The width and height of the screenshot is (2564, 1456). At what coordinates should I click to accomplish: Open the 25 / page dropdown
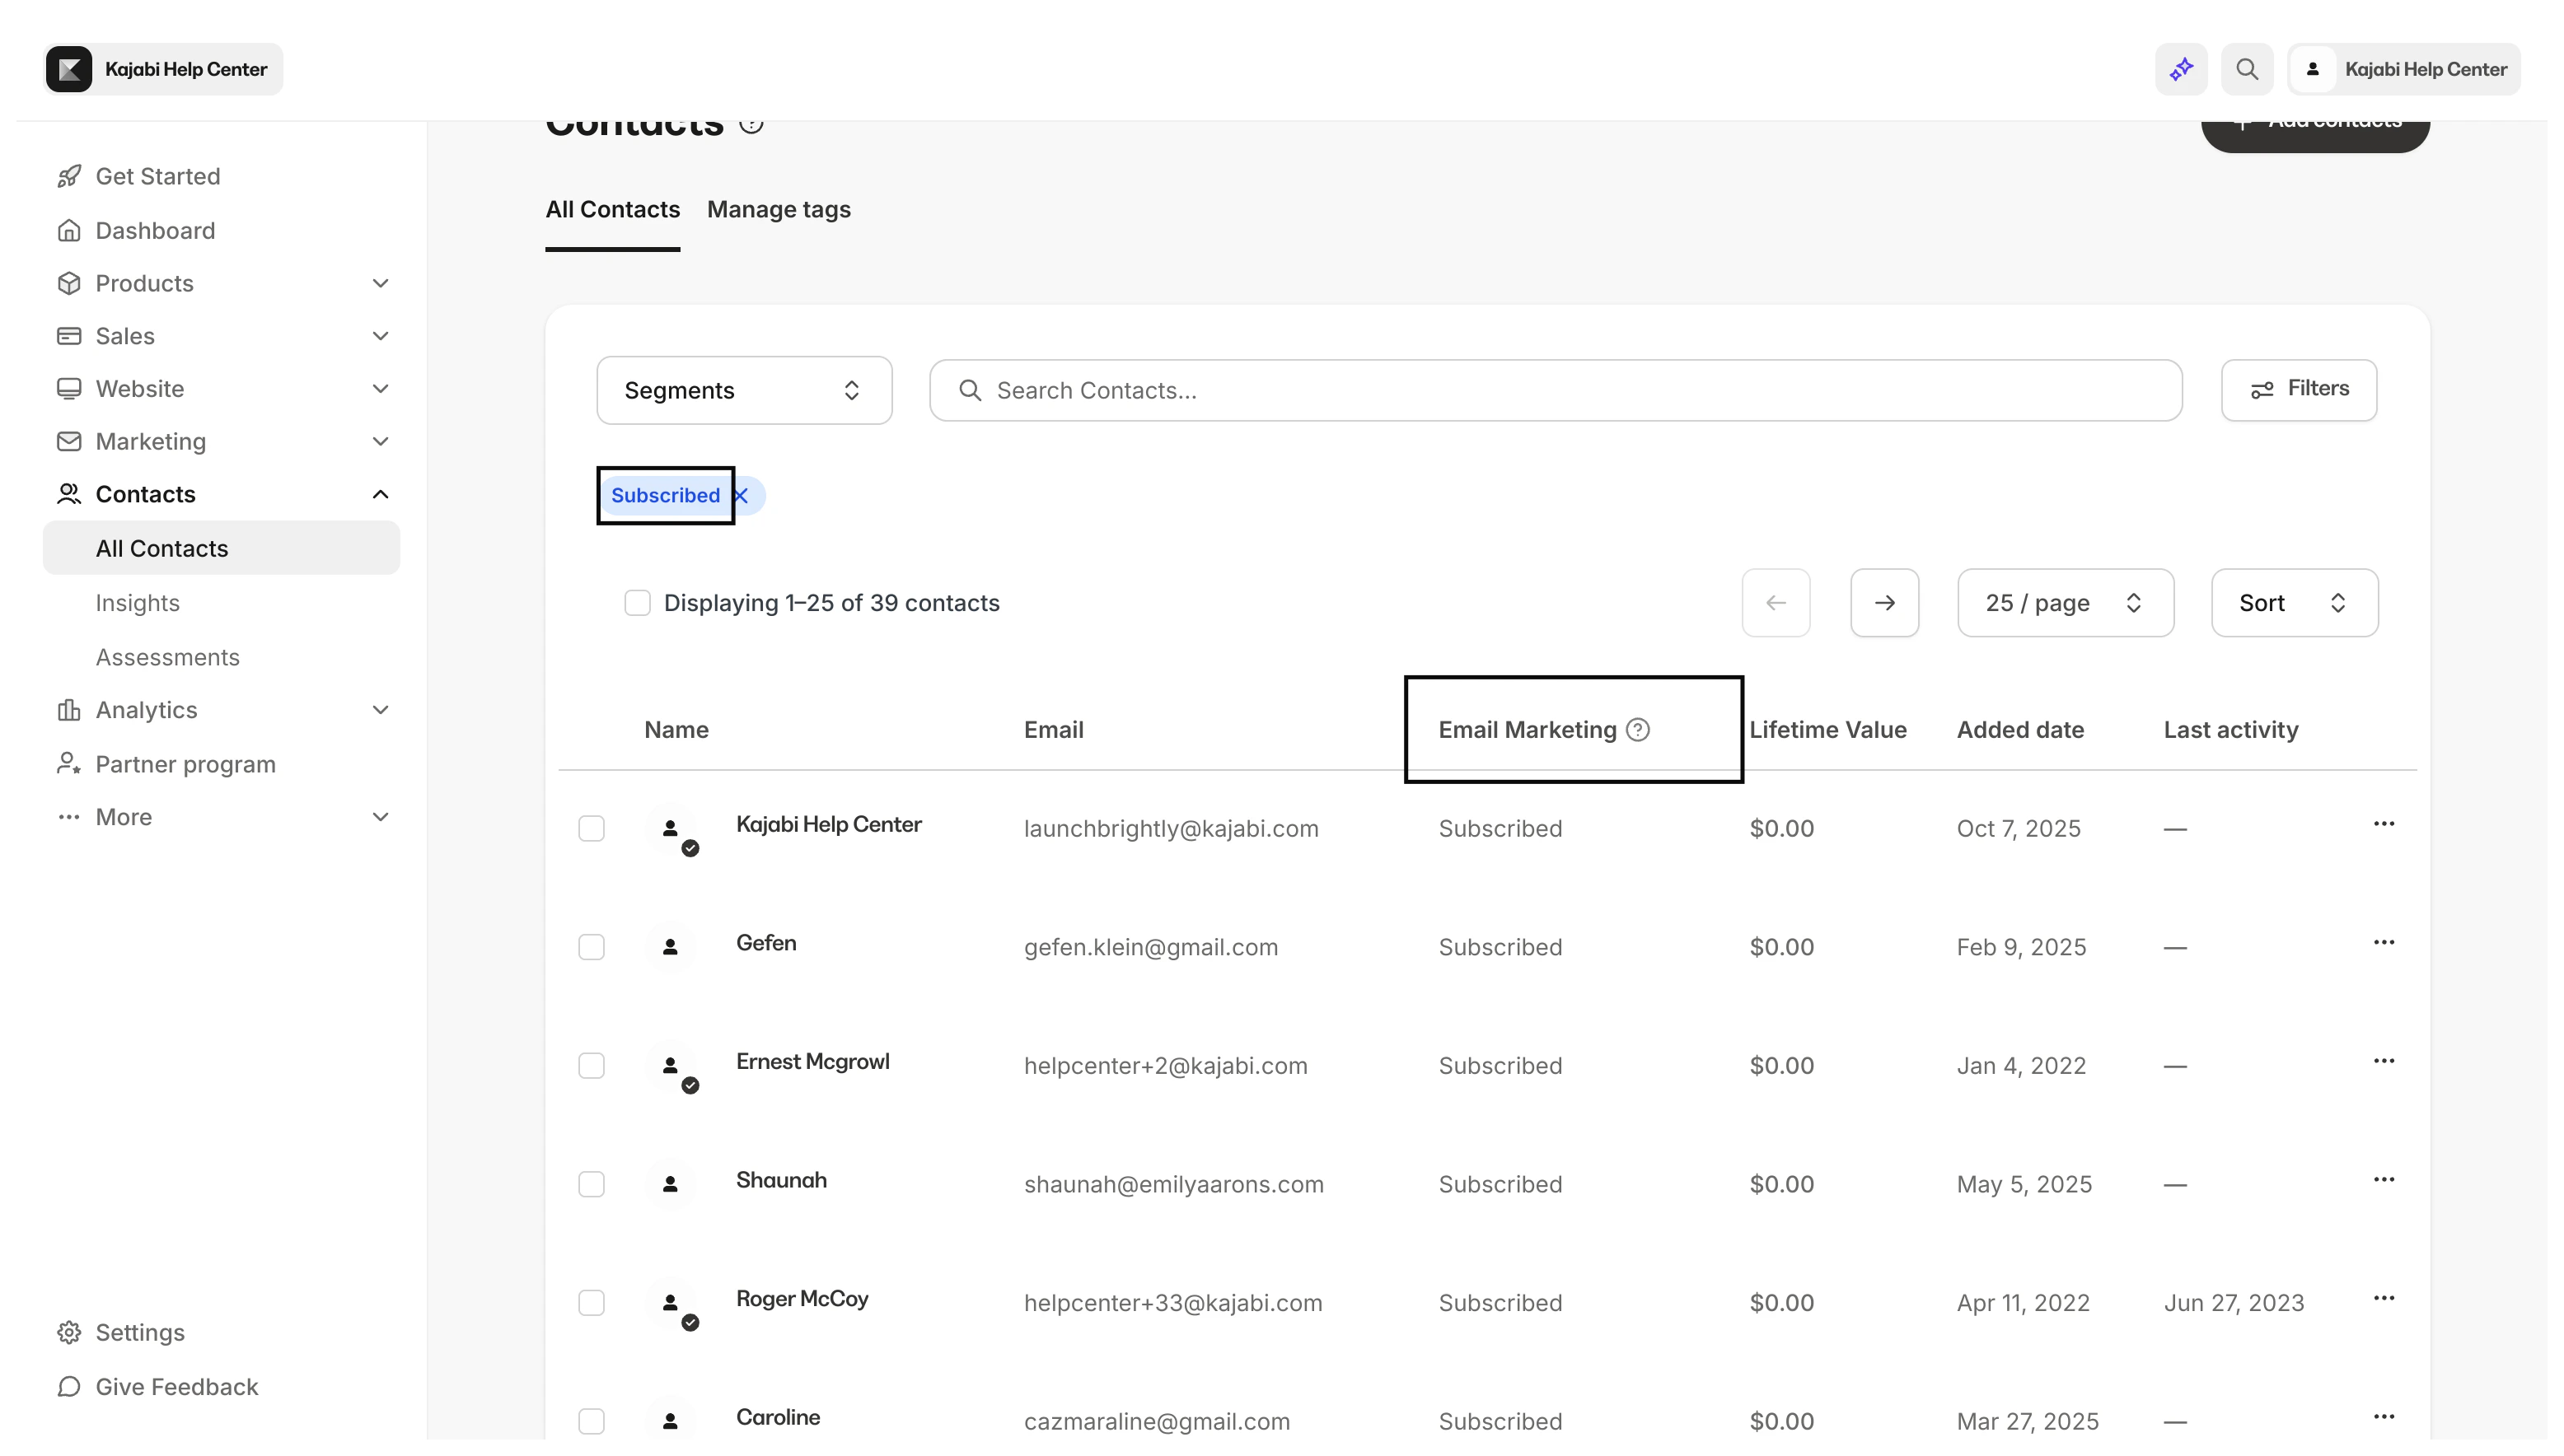point(2065,603)
